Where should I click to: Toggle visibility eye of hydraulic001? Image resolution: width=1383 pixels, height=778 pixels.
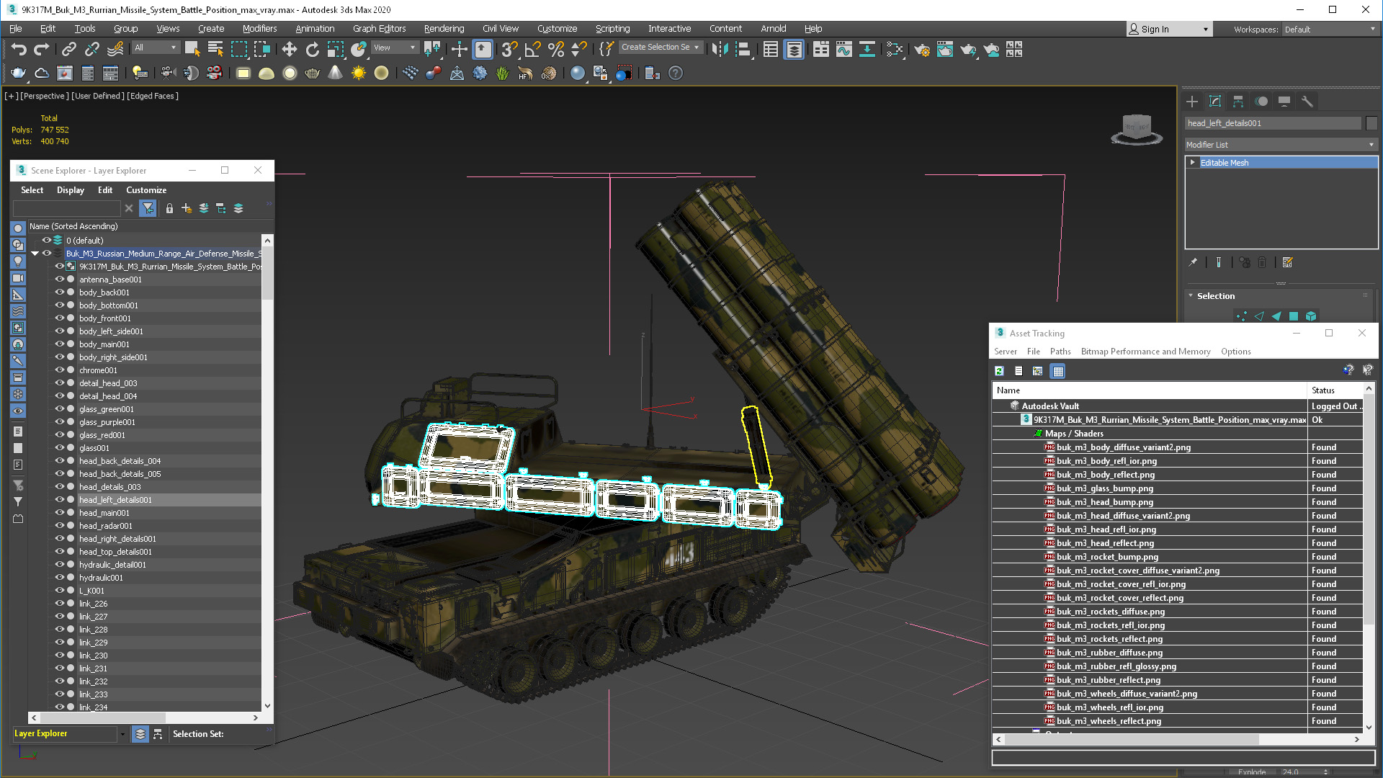[x=60, y=578]
